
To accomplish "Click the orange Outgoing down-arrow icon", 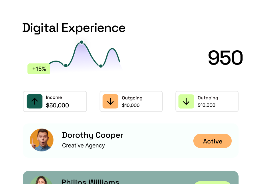I will (x=110, y=101).
